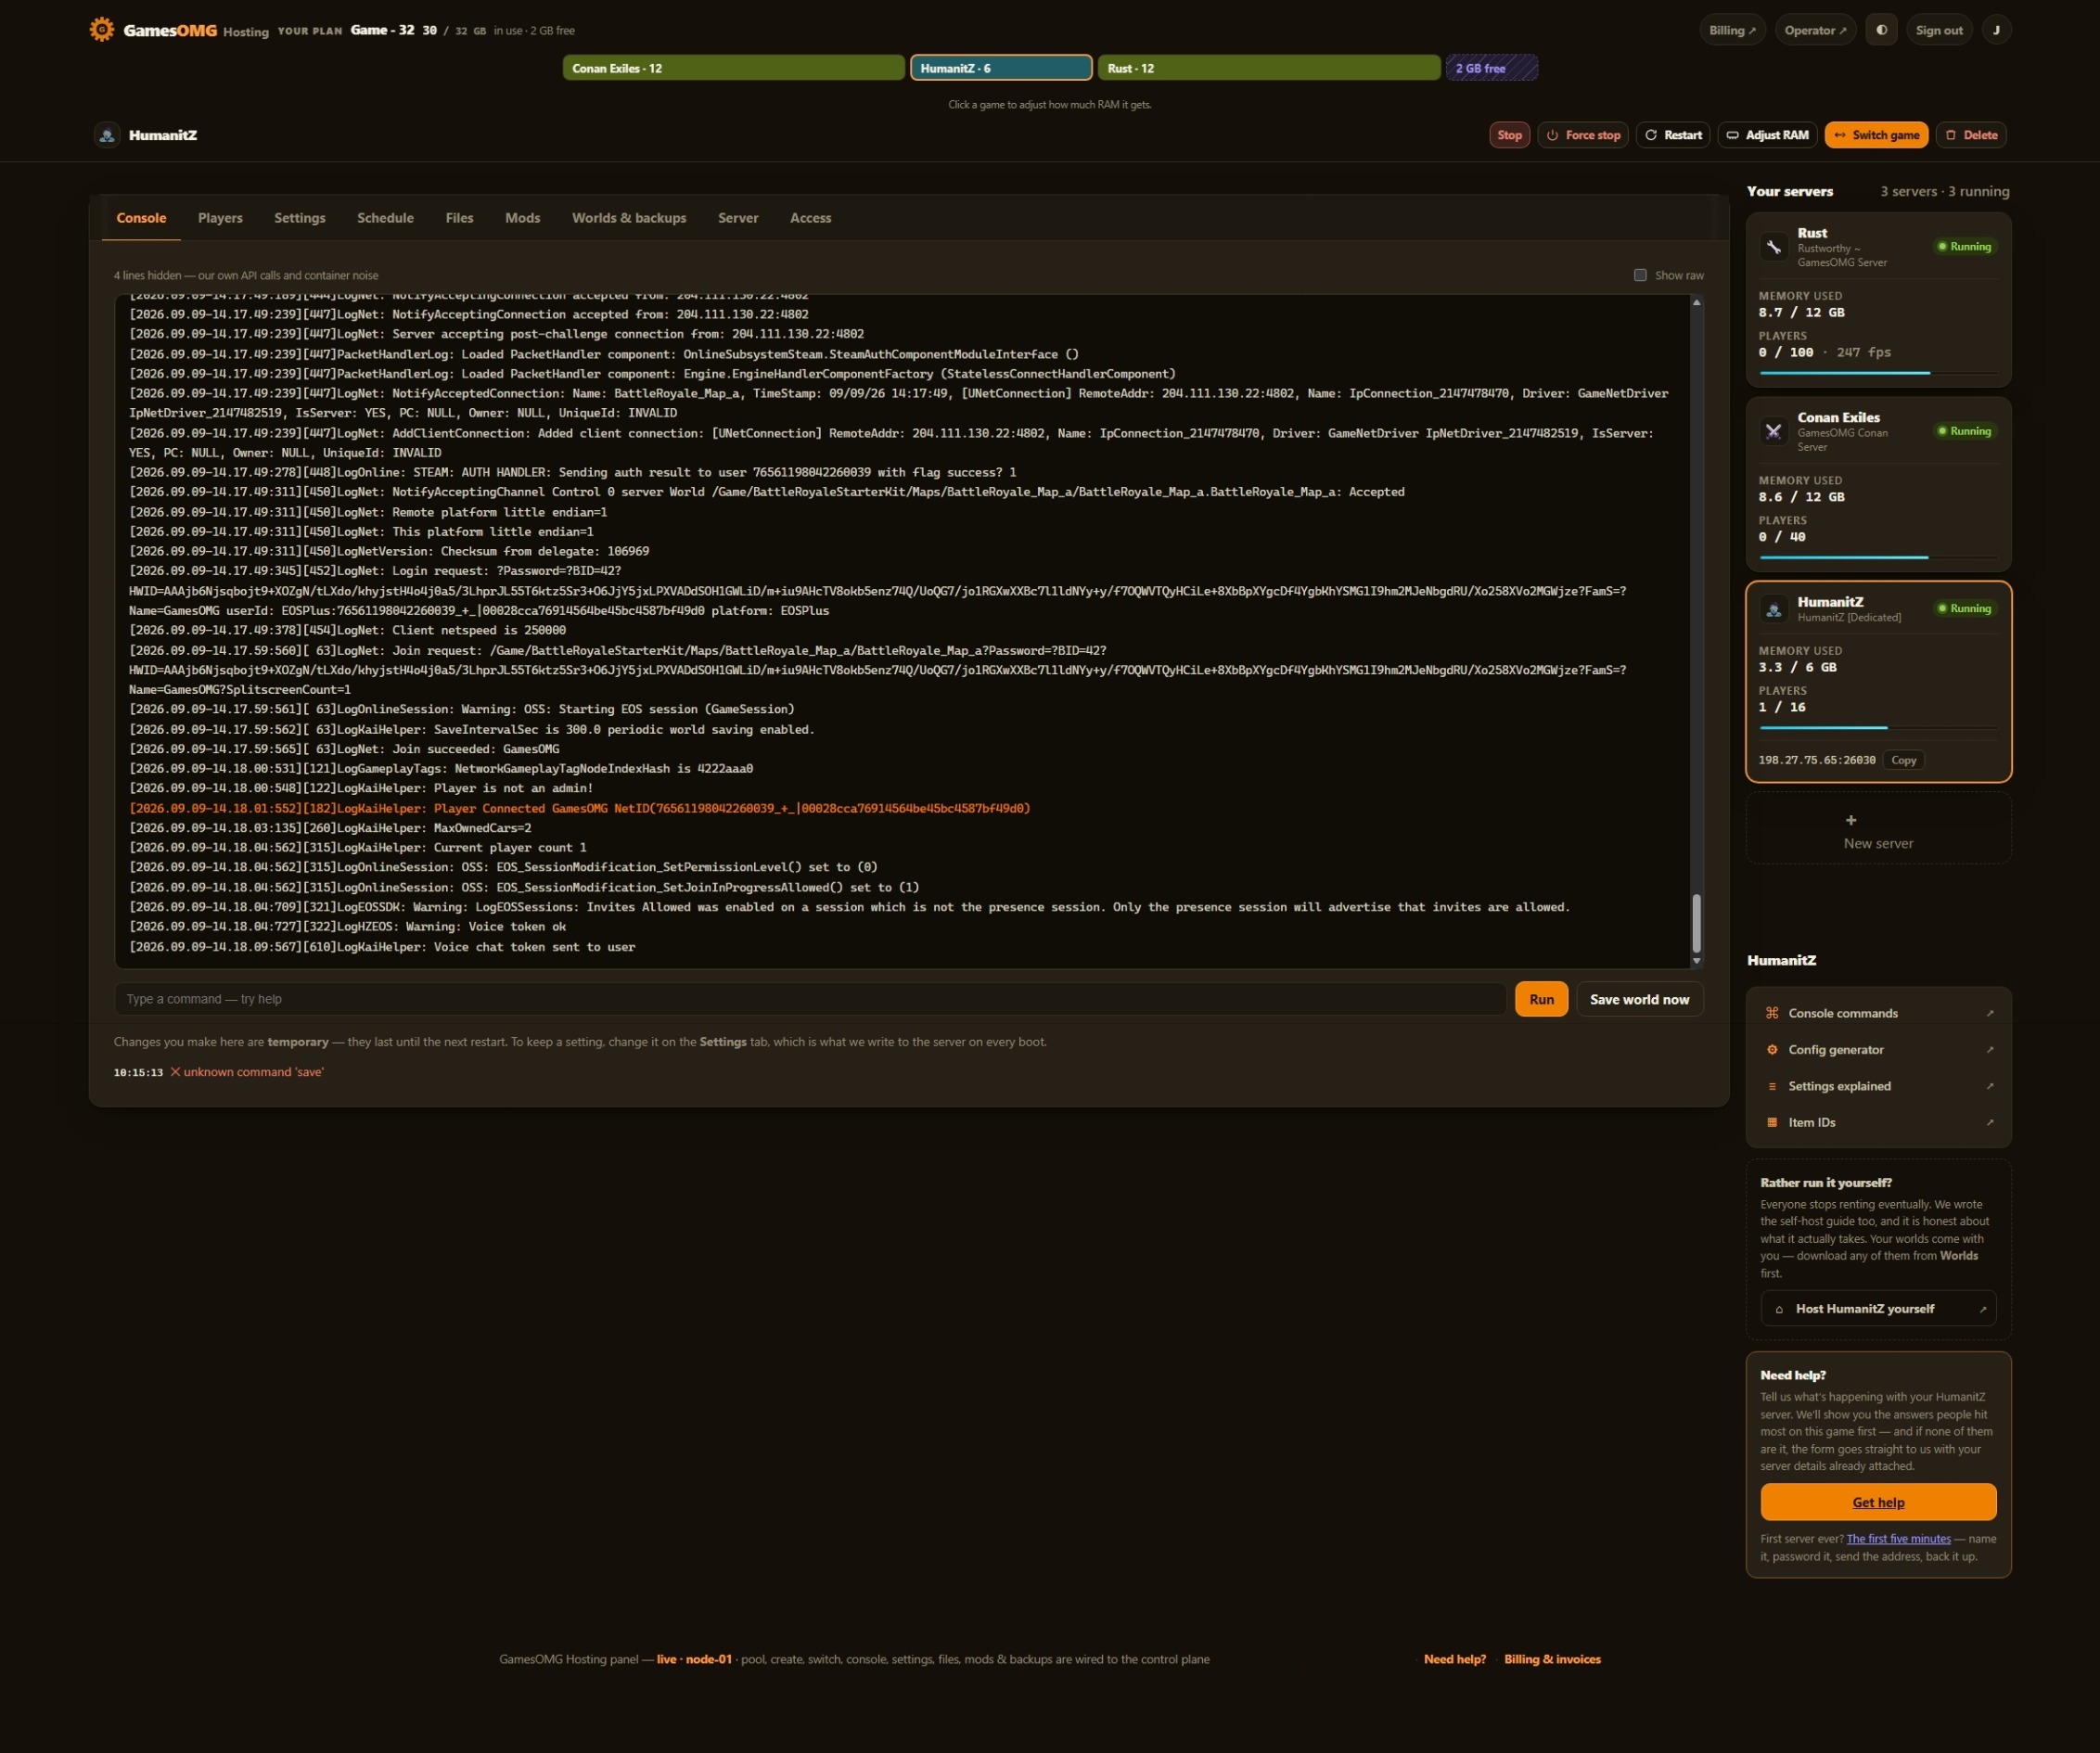The width and height of the screenshot is (2100, 1753).
Task: Select the Rust · 12 RAM bar
Action: point(1269,68)
